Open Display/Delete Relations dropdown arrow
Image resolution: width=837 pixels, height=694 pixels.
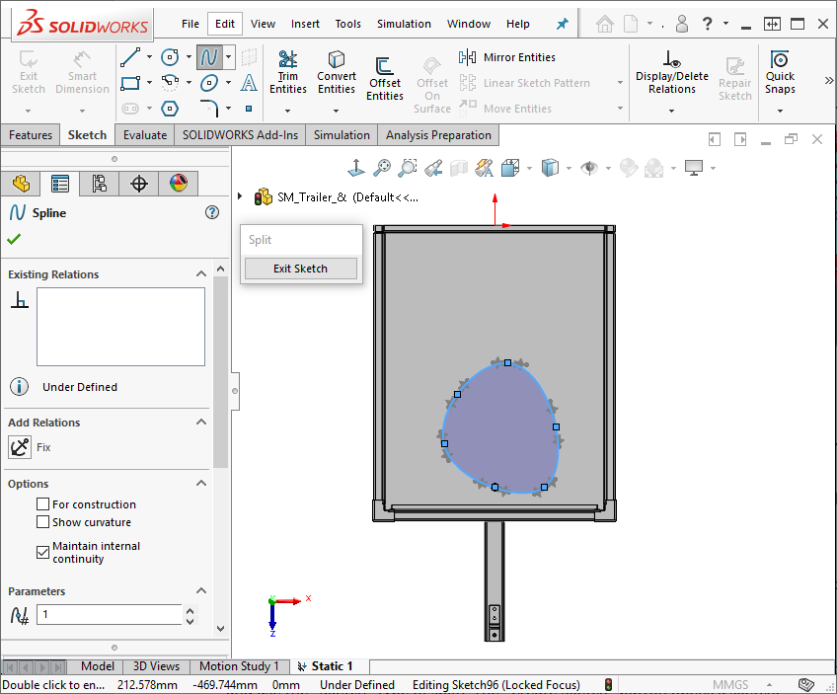671,111
